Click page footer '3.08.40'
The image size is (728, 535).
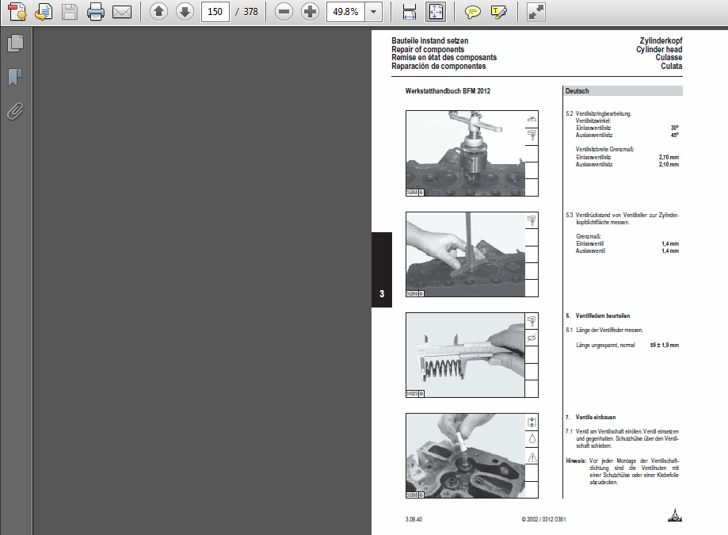[x=414, y=519]
